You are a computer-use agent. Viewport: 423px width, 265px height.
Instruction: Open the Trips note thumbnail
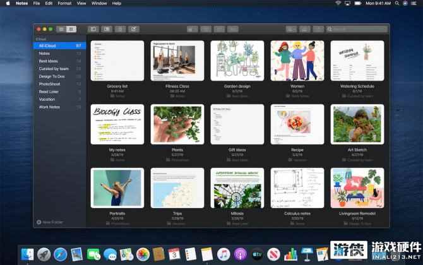[177, 188]
